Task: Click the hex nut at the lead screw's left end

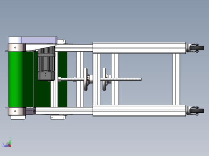Action: point(59,79)
